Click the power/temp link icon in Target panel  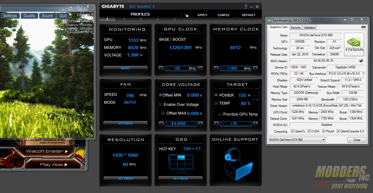coord(255,100)
